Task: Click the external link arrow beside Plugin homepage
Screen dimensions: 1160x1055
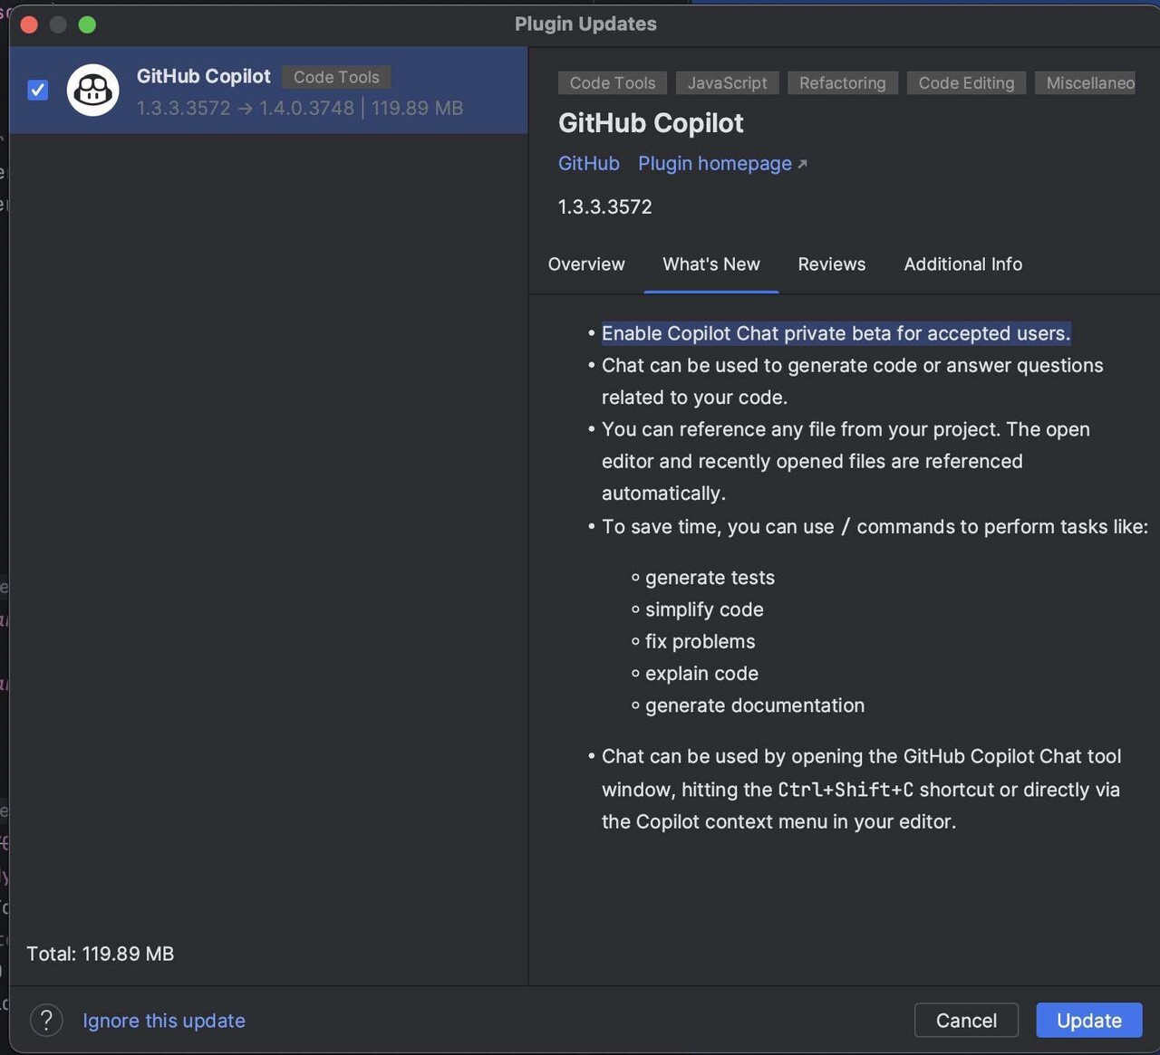Action: tap(802, 164)
